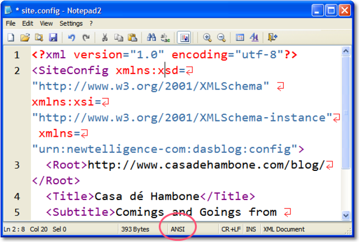The height and width of the screenshot is (242, 359).
Task: Click line number 1 in margin
Action: (x=17, y=55)
